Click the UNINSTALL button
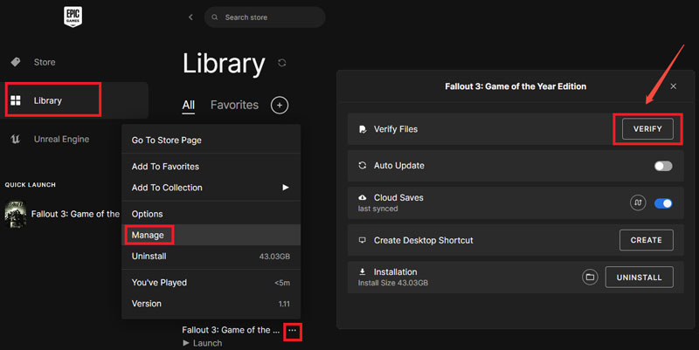 point(640,278)
